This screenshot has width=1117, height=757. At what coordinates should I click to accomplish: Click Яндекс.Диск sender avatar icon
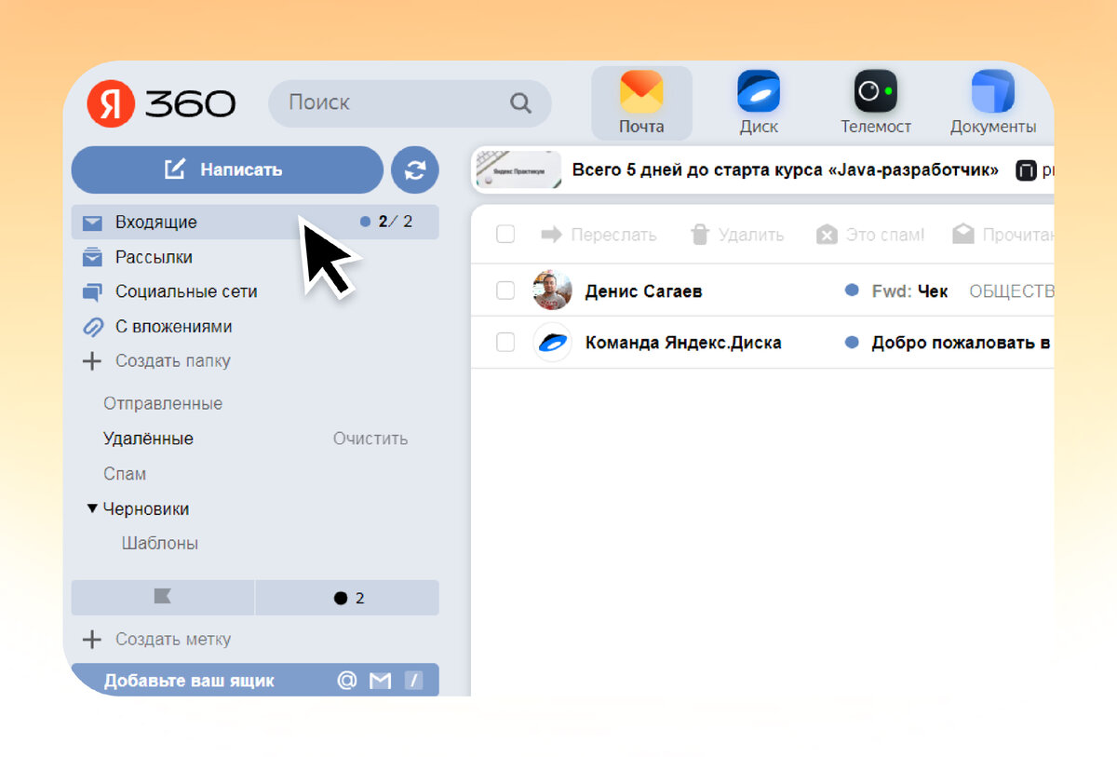552,343
